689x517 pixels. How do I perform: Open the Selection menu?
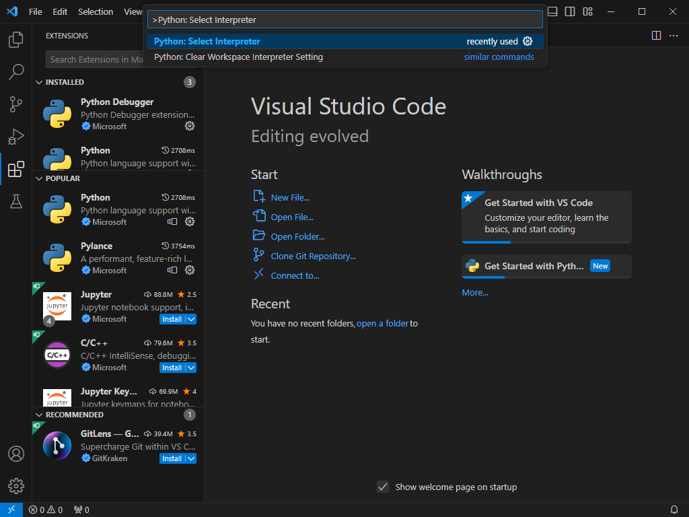click(x=96, y=12)
